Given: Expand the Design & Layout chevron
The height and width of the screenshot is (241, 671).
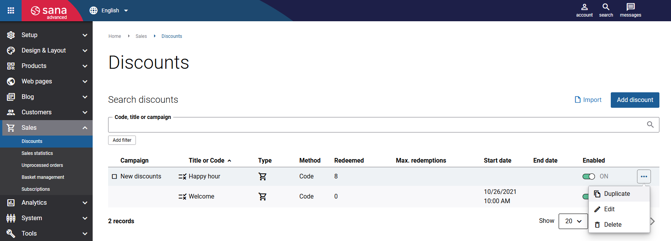Looking at the screenshot, I should tap(85, 51).
